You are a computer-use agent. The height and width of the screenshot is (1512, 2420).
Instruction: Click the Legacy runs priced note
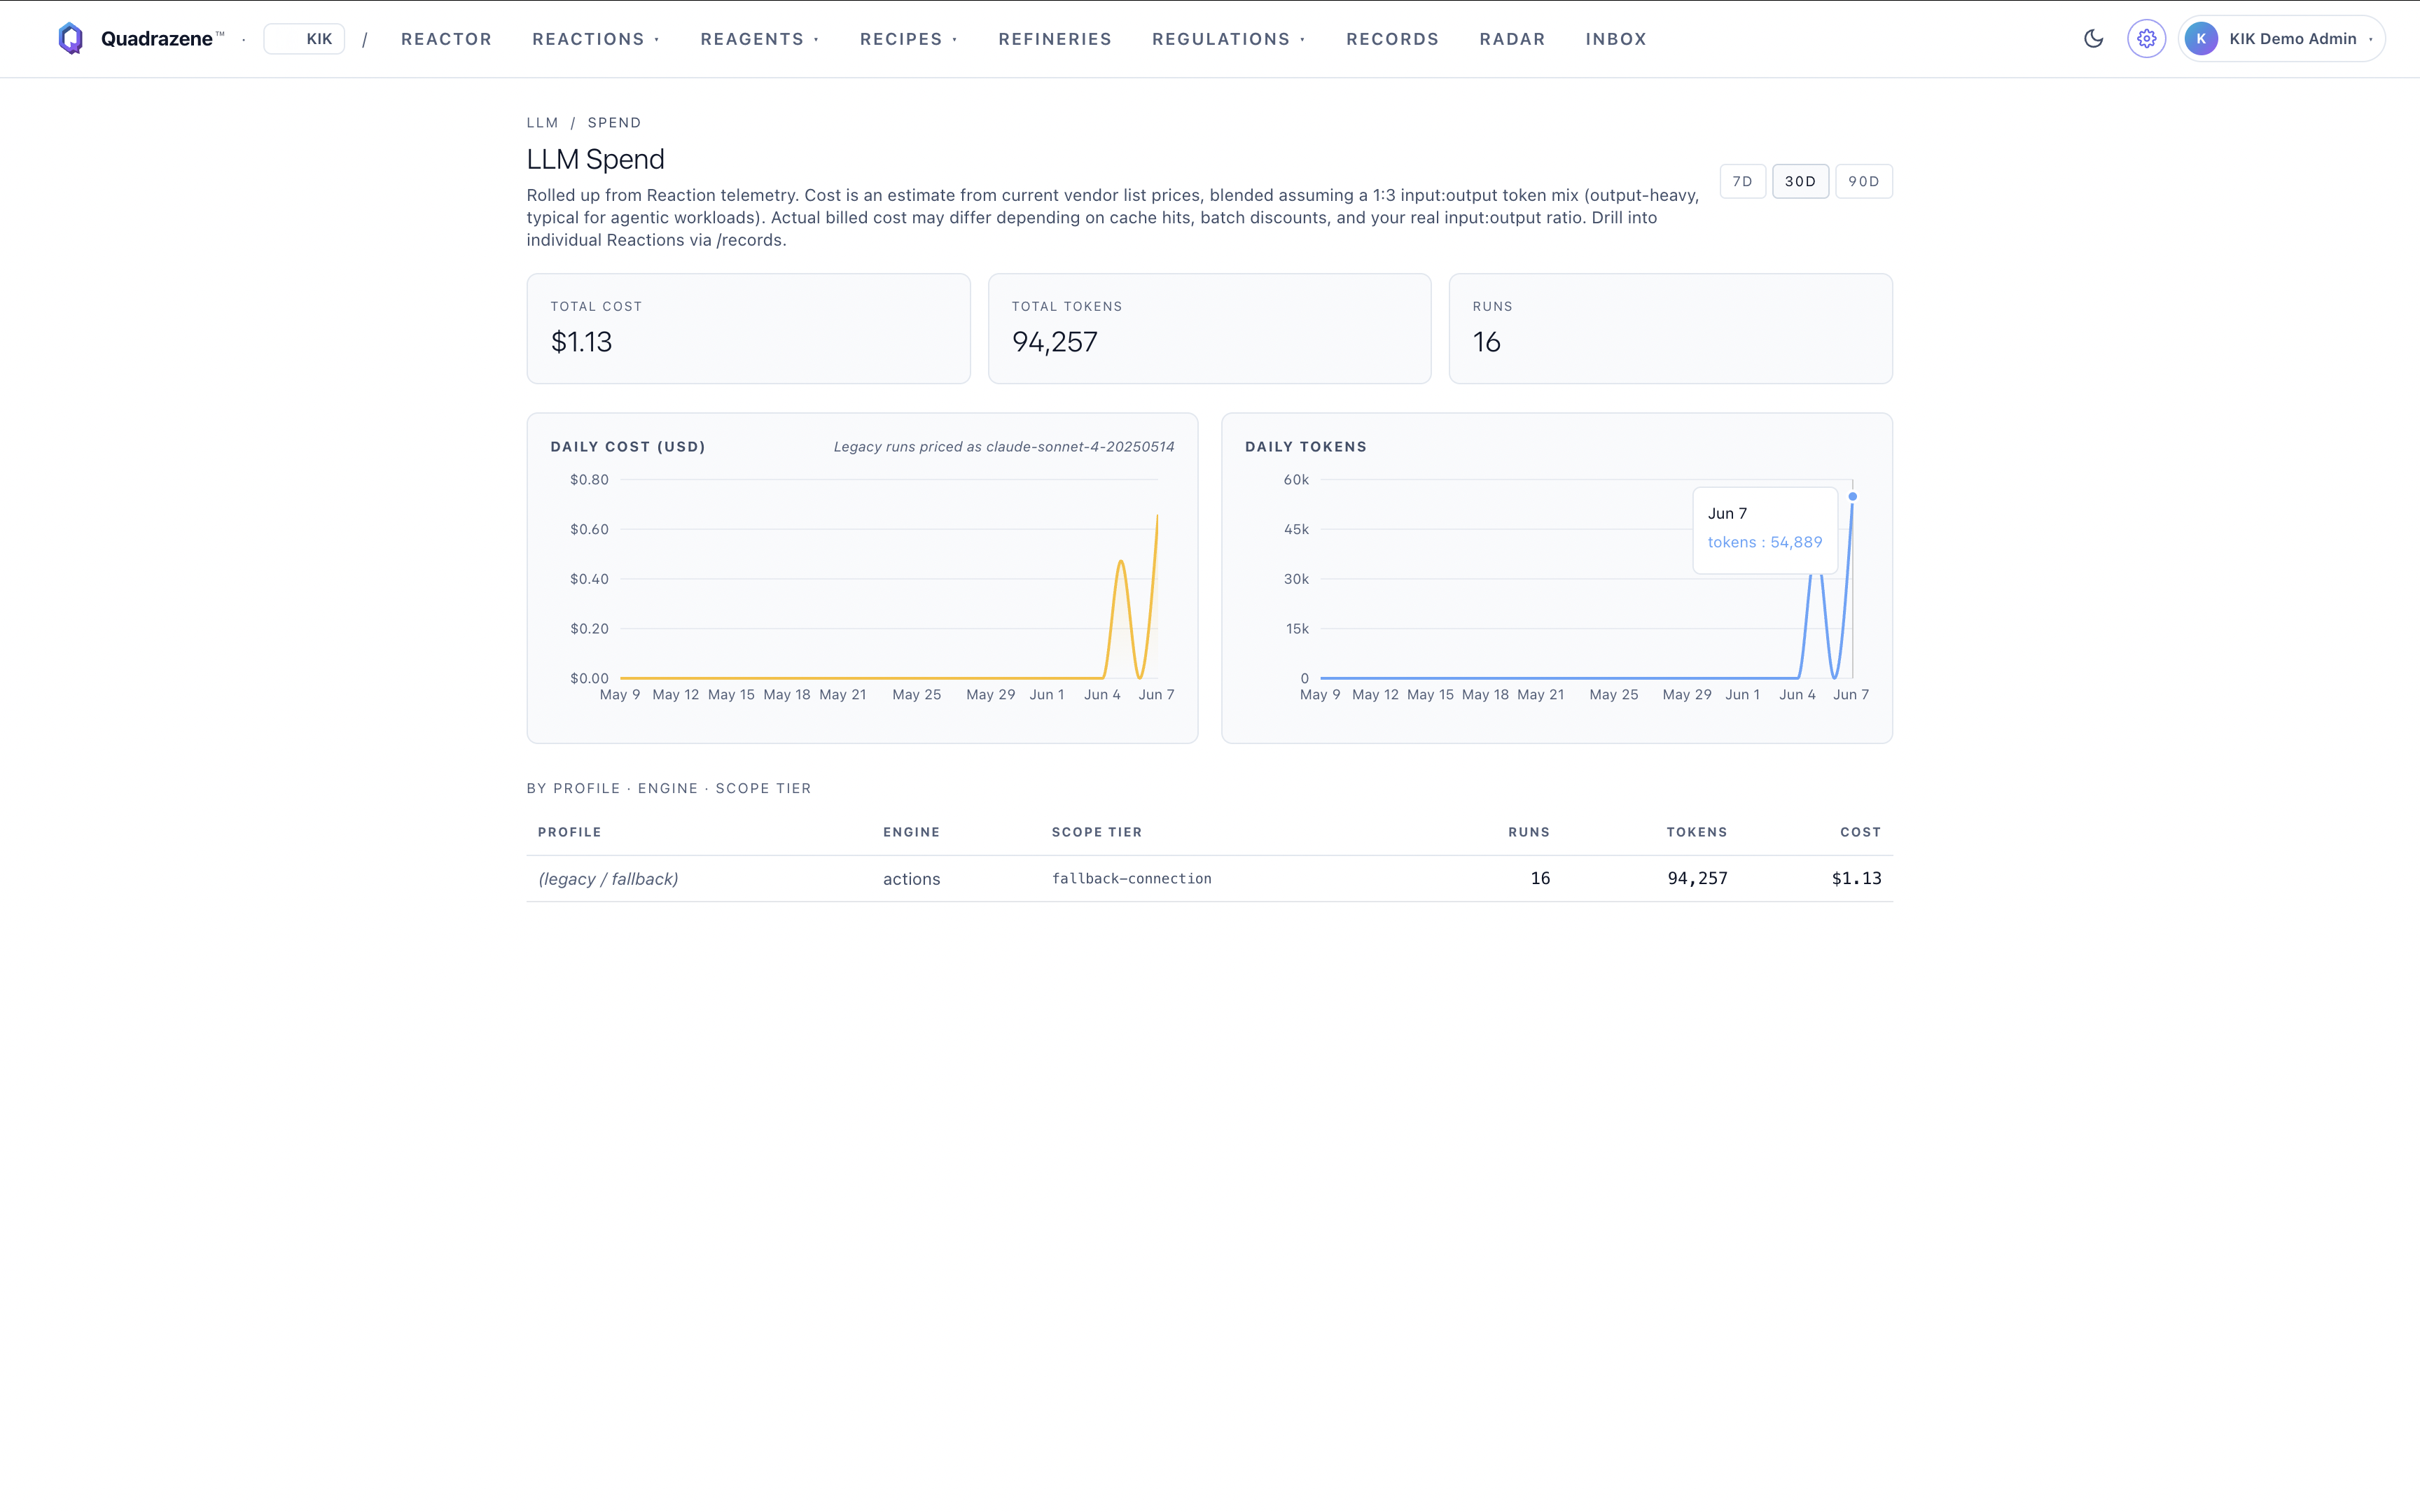click(x=1004, y=447)
